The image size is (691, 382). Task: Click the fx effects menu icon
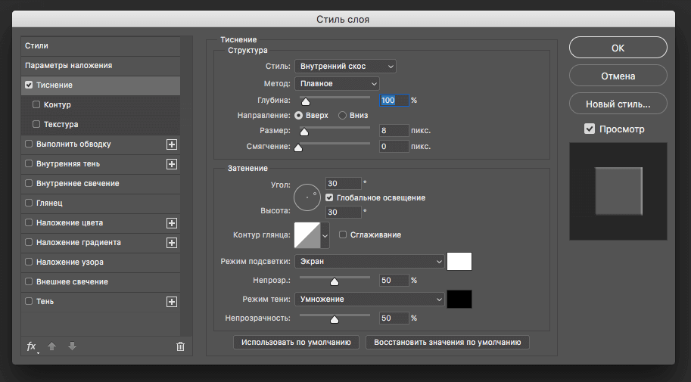coord(32,346)
